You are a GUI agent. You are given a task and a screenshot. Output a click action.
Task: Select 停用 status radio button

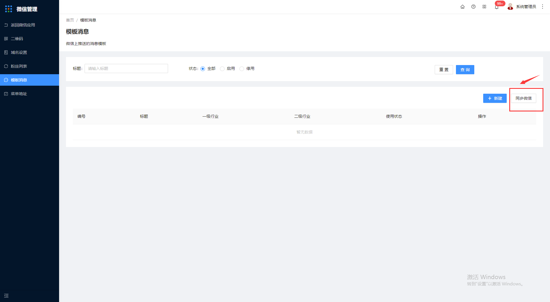pyautogui.click(x=242, y=69)
